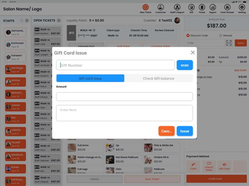This screenshot has height=186, width=249.
Task: Toggle phone number visibility eye icon
Action: tap(94, 30)
